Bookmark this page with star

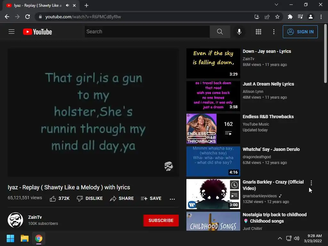point(277,17)
